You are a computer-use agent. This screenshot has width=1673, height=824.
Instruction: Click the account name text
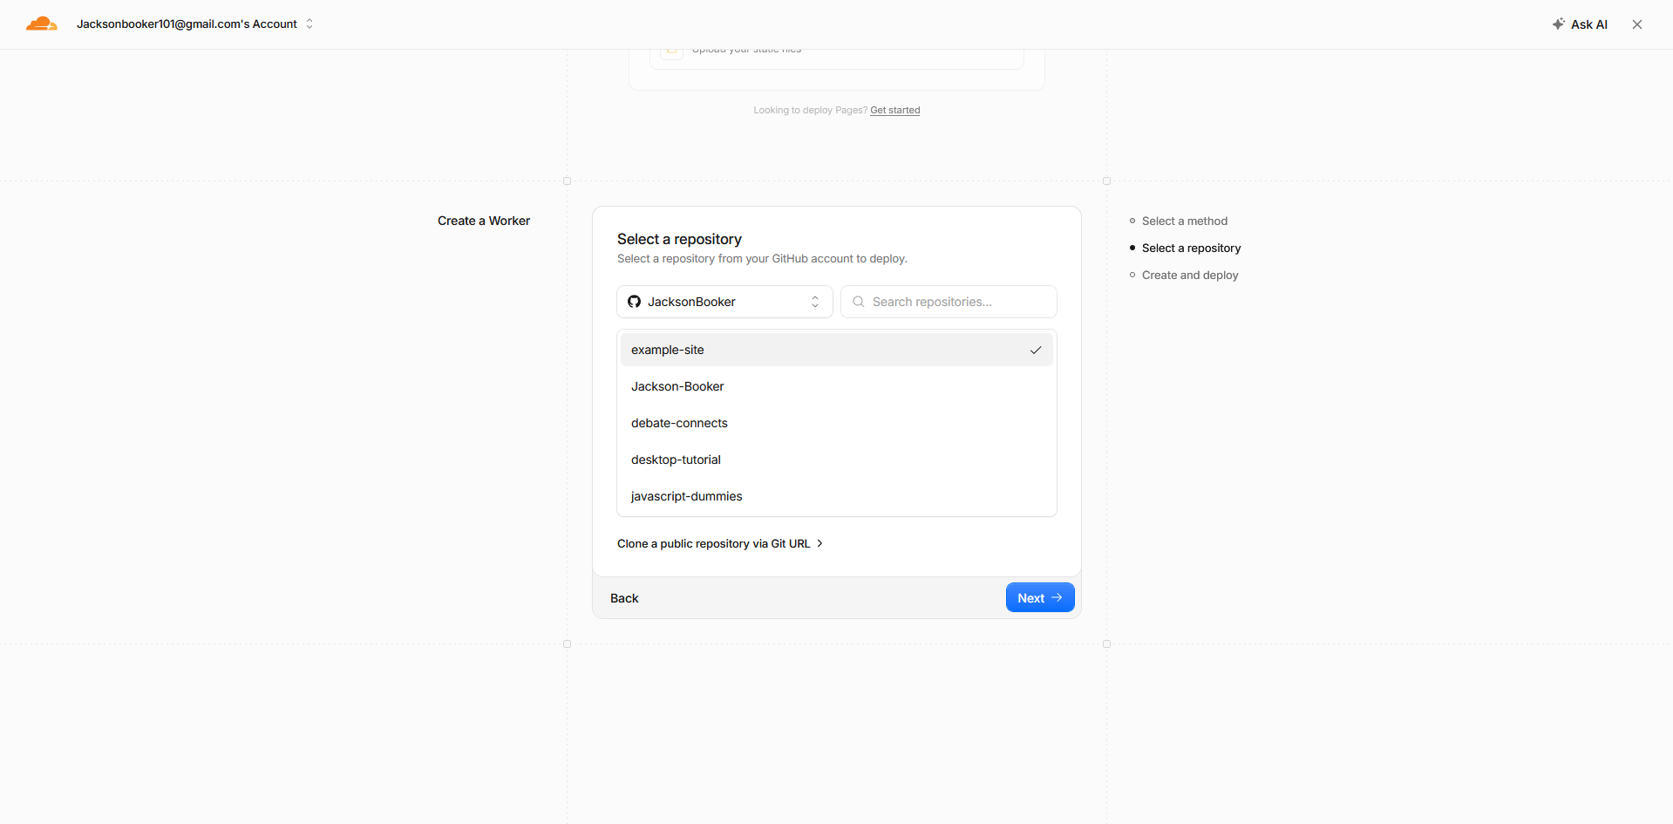coord(187,24)
